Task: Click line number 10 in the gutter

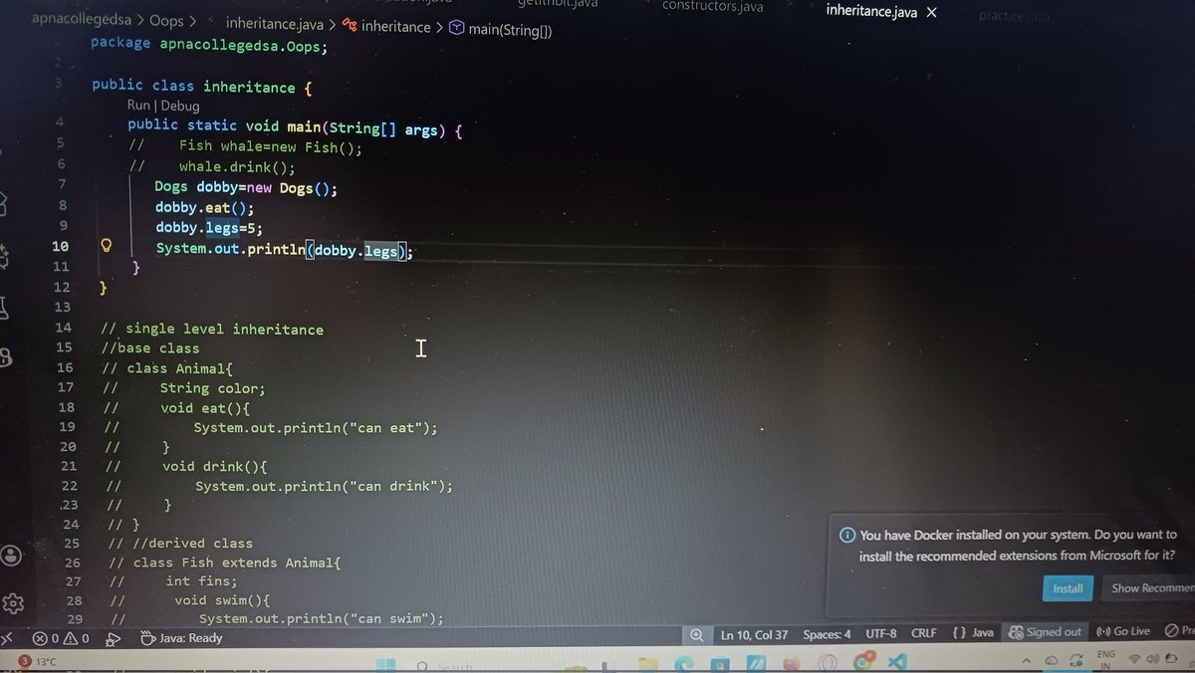Action: [60, 246]
